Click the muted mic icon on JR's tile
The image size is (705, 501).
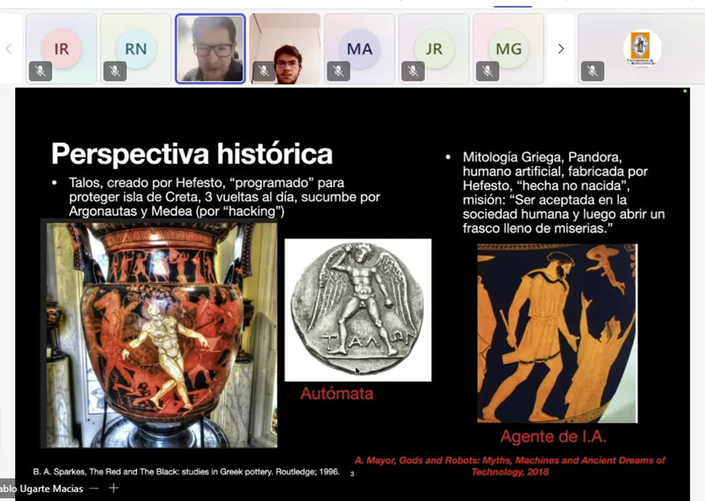(x=412, y=71)
